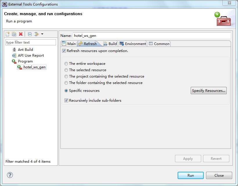Click the Apply button

point(188,158)
